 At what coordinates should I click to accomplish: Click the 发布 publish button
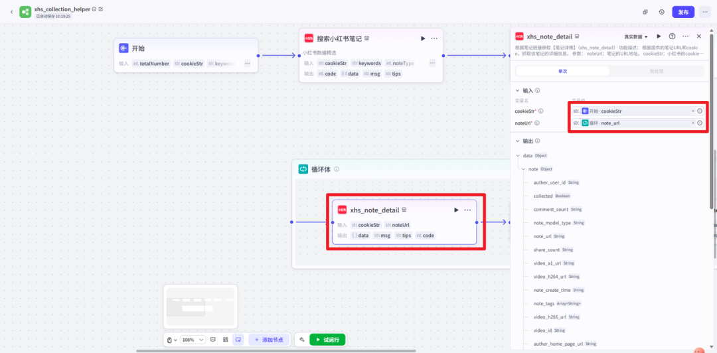click(683, 12)
